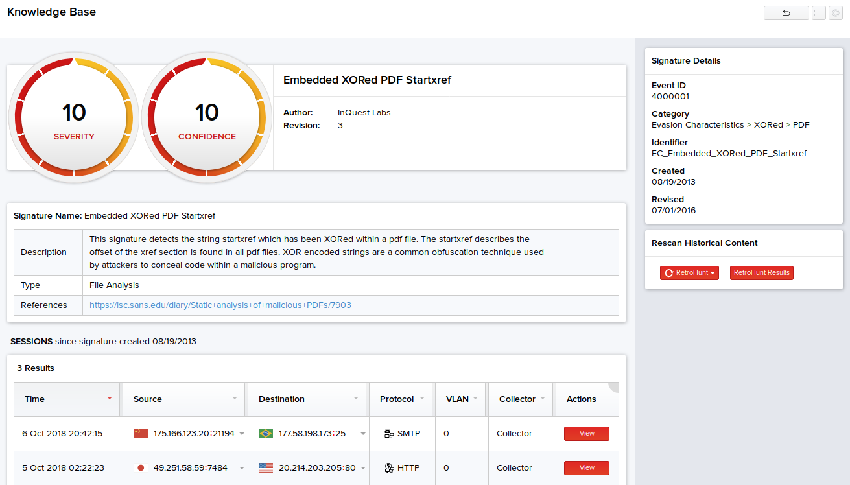Open the VLAN column filter arrow
850x485 pixels.
tap(475, 399)
